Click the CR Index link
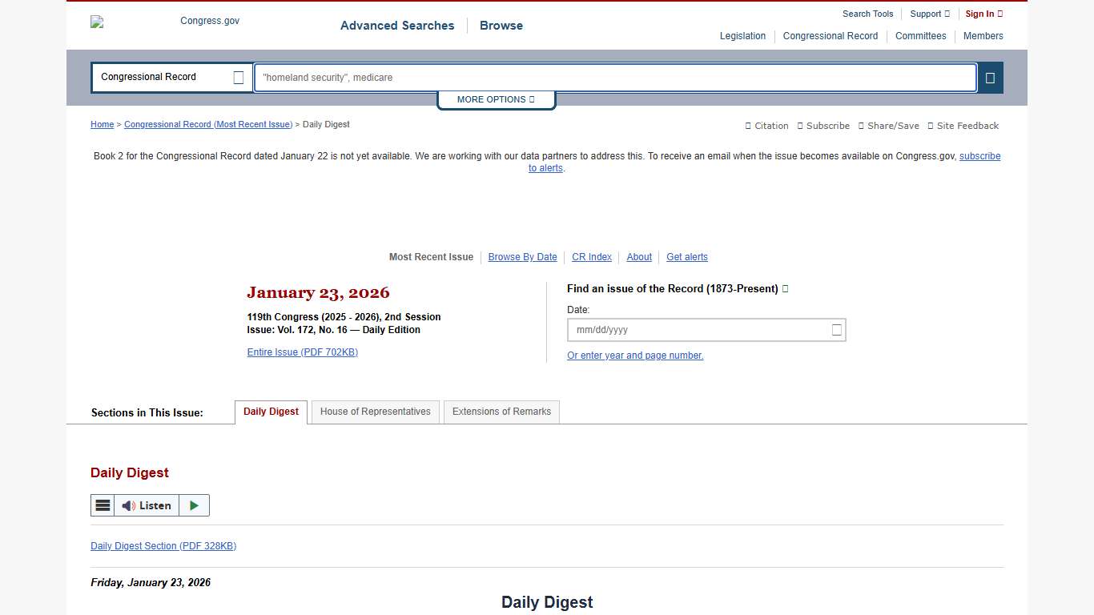 click(x=591, y=256)
